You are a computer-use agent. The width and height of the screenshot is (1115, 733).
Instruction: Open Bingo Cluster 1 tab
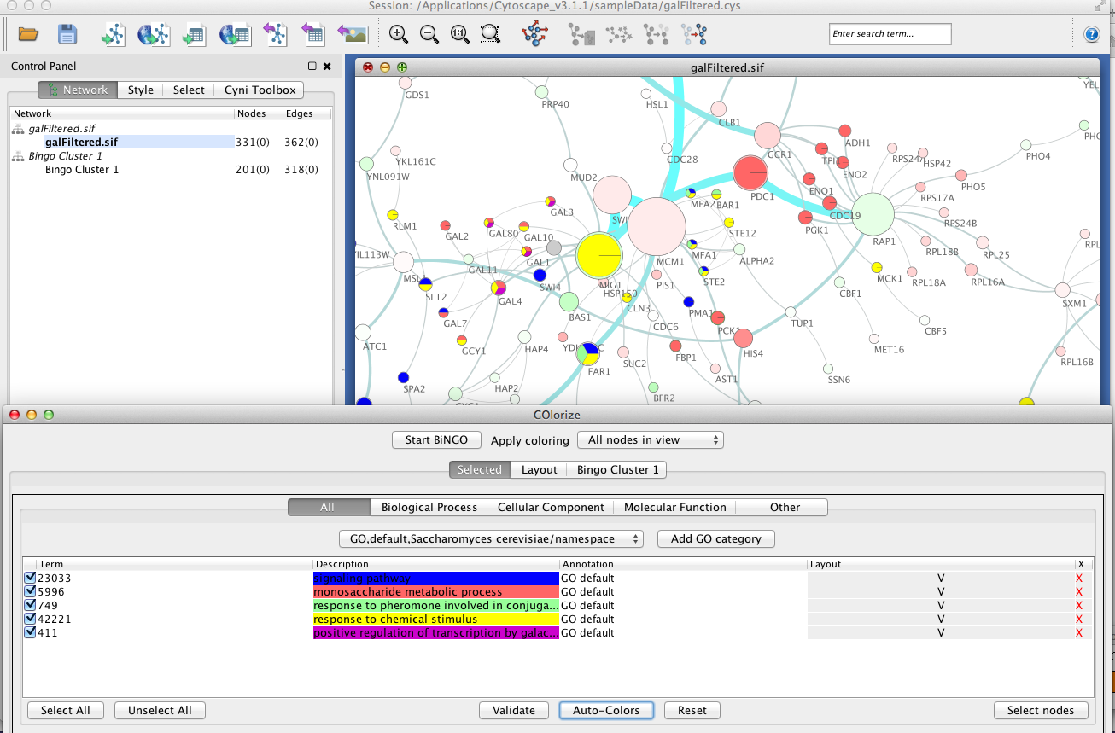pos(617,469)
